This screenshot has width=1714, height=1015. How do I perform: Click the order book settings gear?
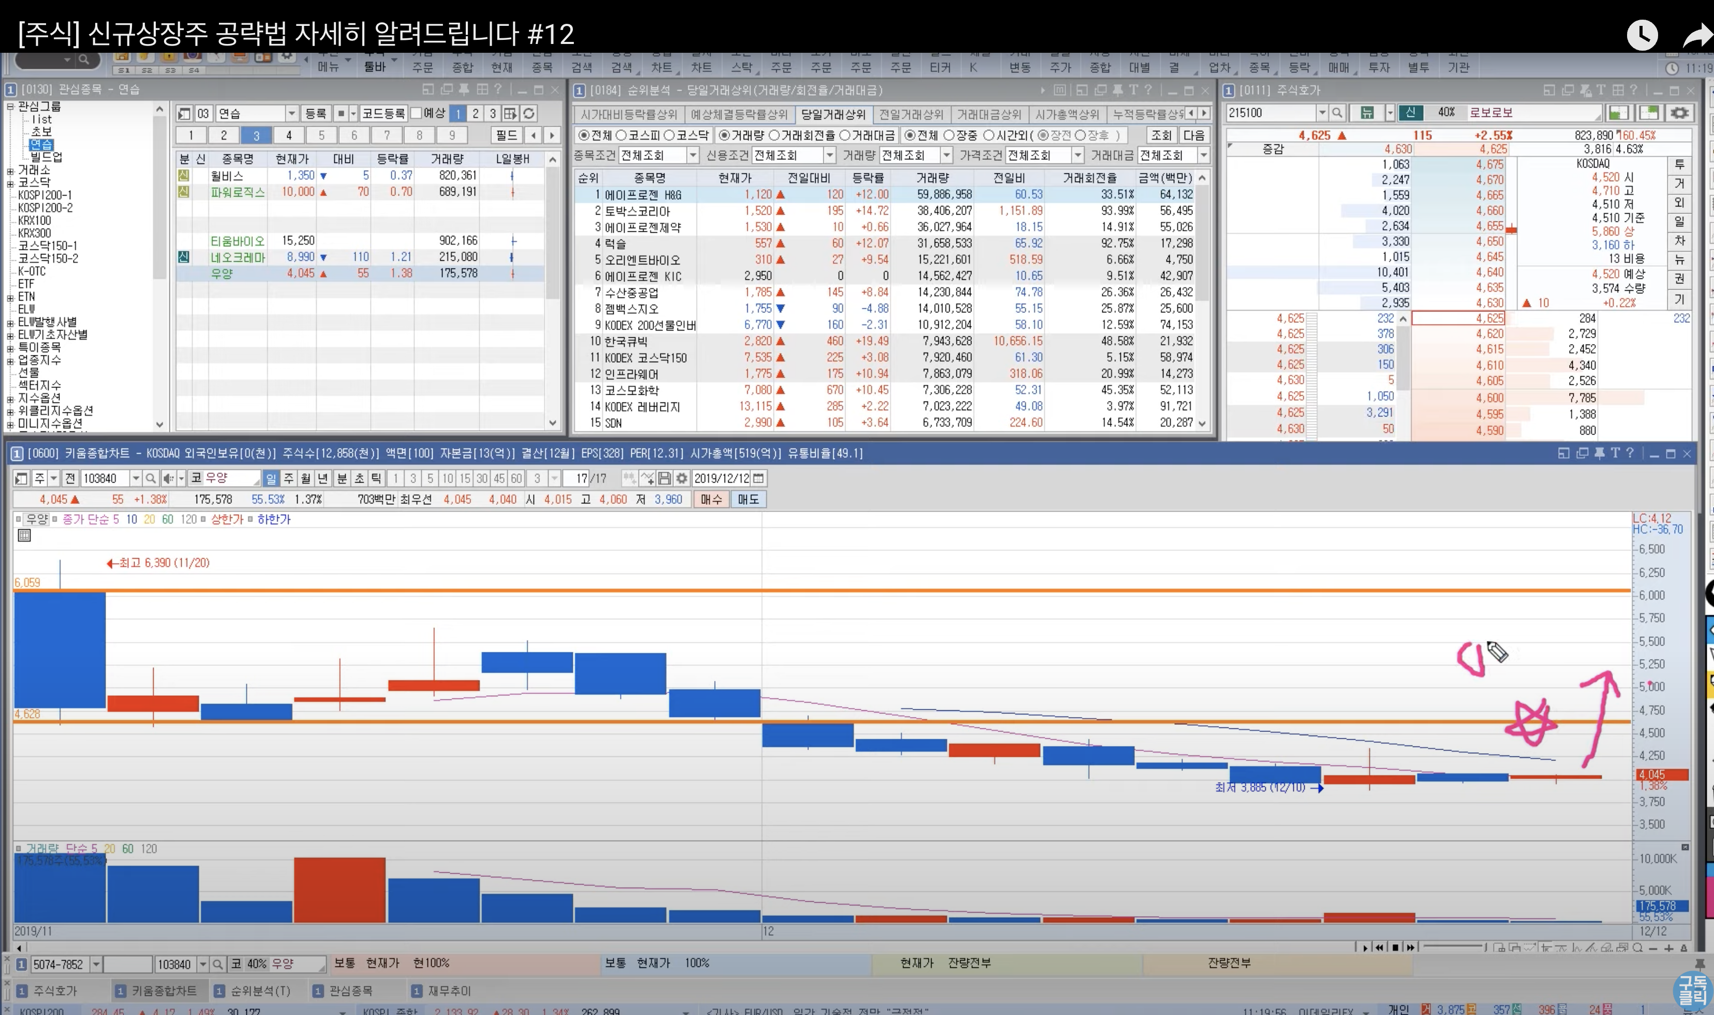(1679, 113)
